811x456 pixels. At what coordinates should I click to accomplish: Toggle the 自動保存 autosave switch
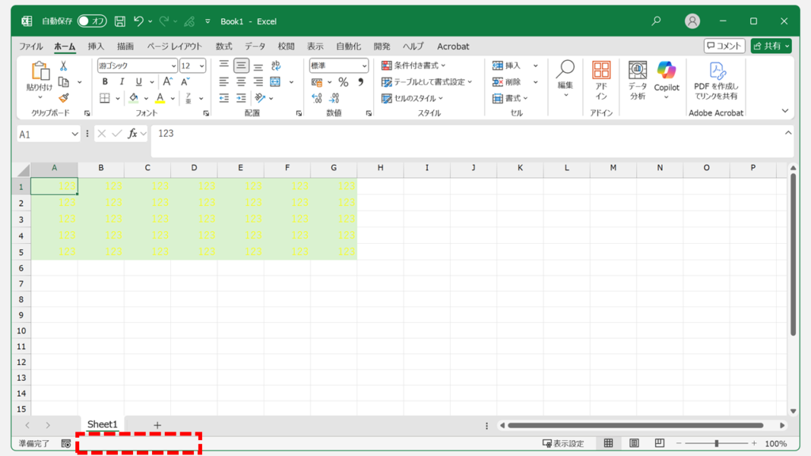point(92,21)
